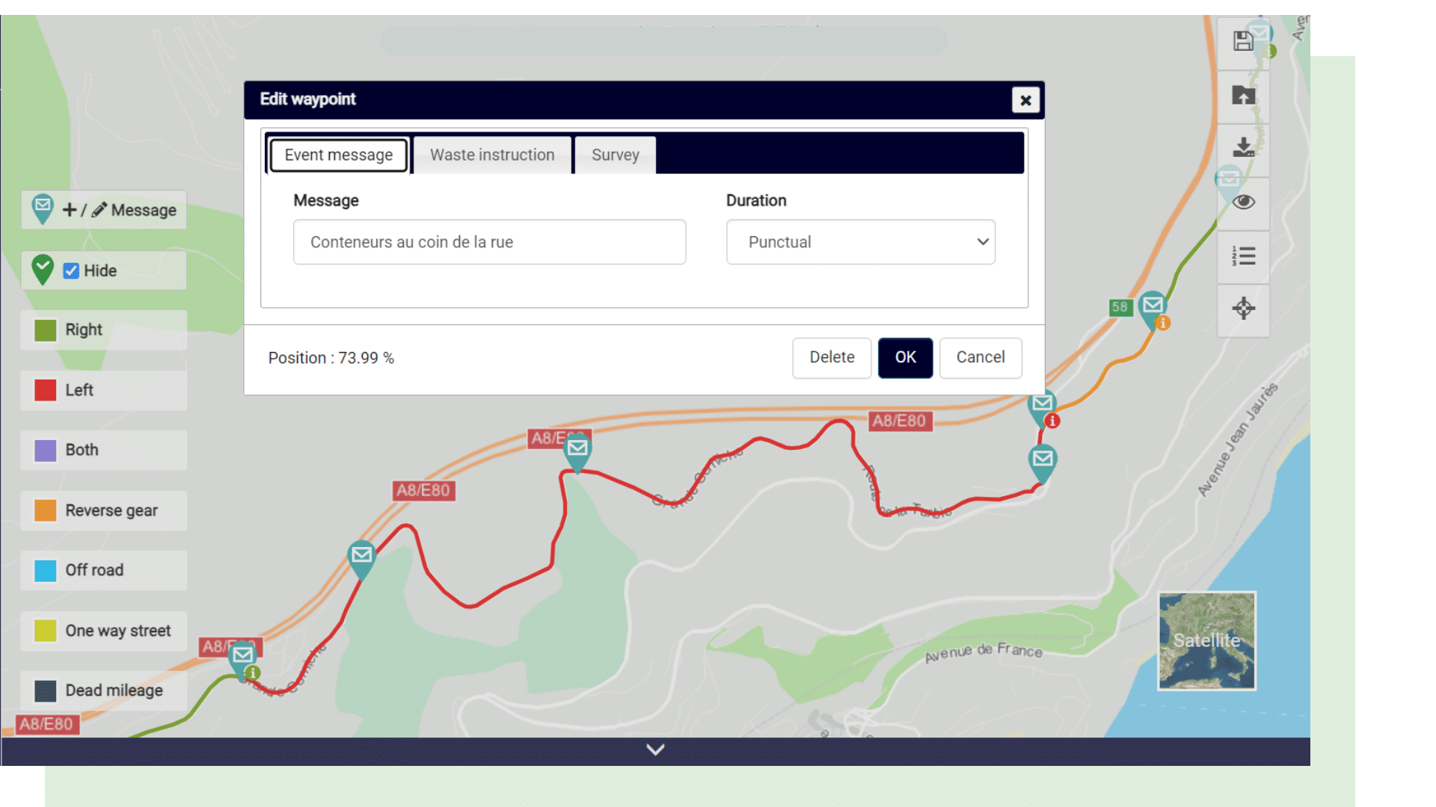1436x807 pixels.
Task: Uncheck the Hide checkbox
Action: pyautogui.click(x=71, y=270)
